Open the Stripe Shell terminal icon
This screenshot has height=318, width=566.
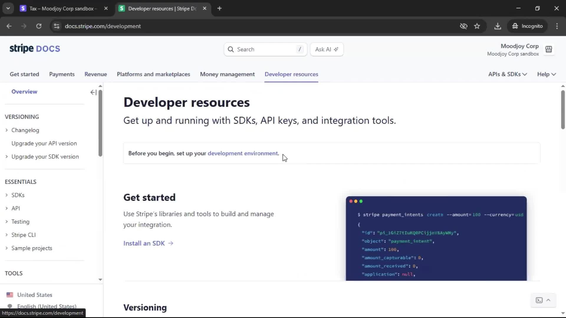pyautogui.click(x=539, y=300)
